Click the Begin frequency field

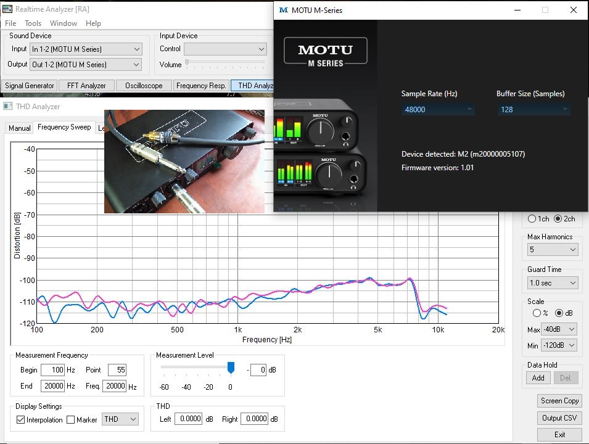(52, 370)
